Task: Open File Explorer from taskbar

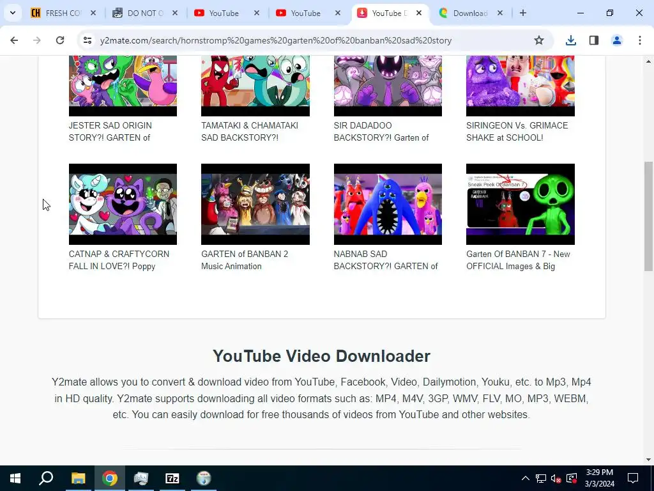Action: [78, 478]
